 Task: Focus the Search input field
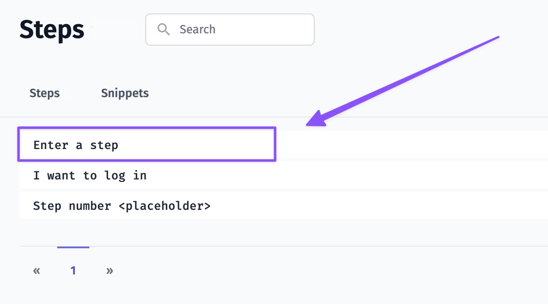[x=237, y=30]
